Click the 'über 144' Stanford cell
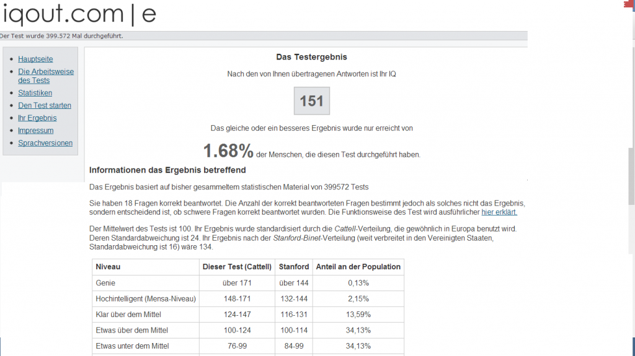635x356 pixels. (x=294, y=283)
